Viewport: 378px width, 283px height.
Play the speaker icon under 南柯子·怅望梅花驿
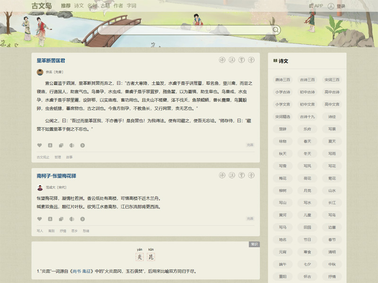tap(72, 219)
